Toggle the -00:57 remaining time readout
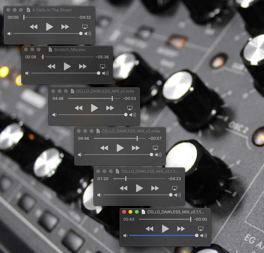 click(155, 139)
